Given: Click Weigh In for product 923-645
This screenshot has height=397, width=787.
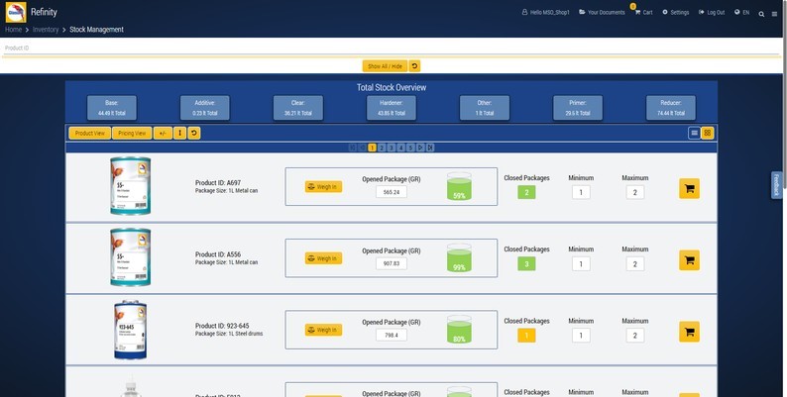Looking at the screenshot, I should (323, 330).
